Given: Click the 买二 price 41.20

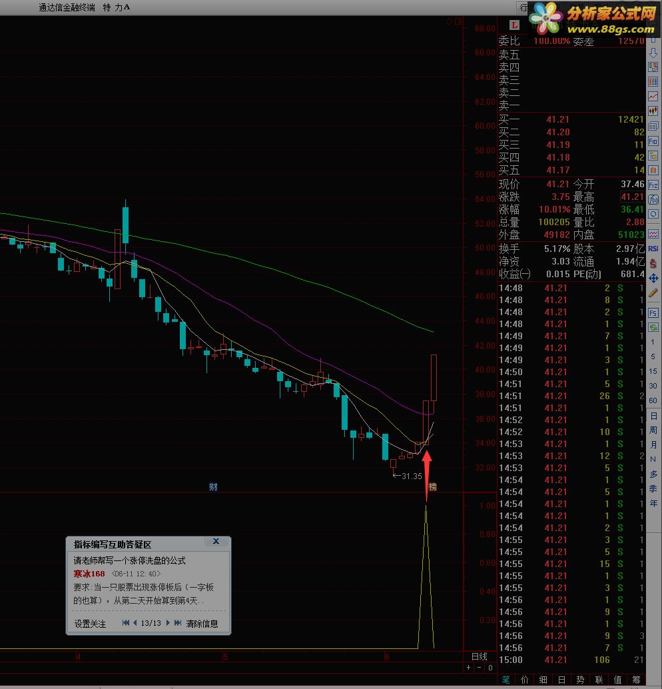Looking at the screenshot, I should pos(558,132).
